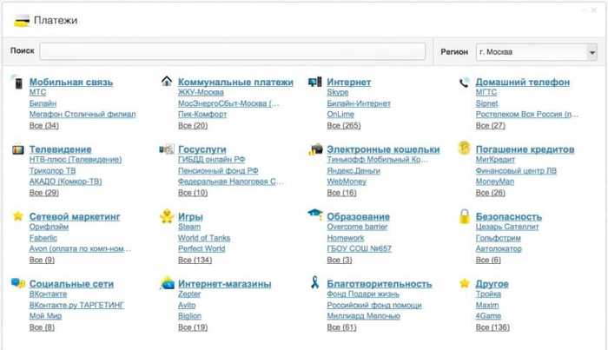608x350 pixels.
Task: Click the padlock icon beside Безопасность
Action: [x=464, y=216]
